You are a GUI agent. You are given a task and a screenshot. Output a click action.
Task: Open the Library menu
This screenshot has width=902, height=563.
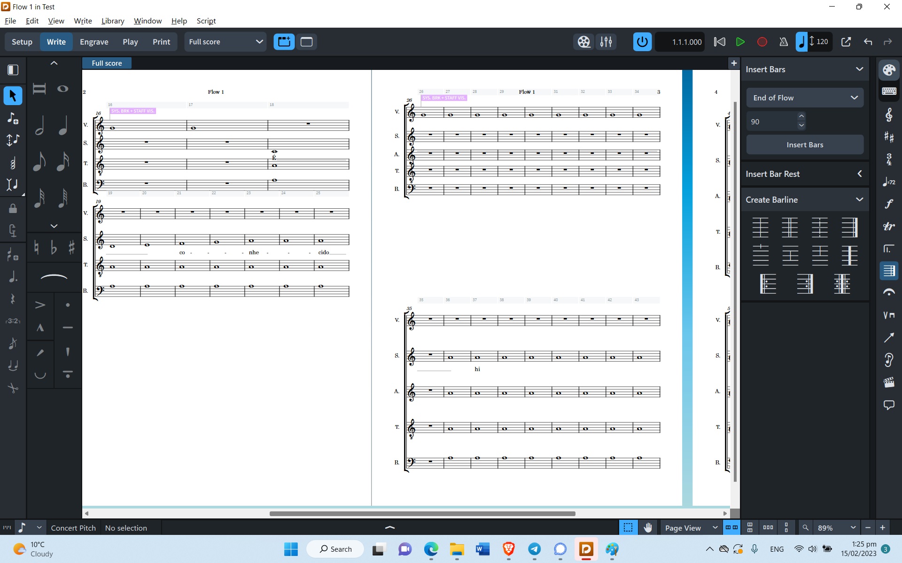(x=113, y=21)
